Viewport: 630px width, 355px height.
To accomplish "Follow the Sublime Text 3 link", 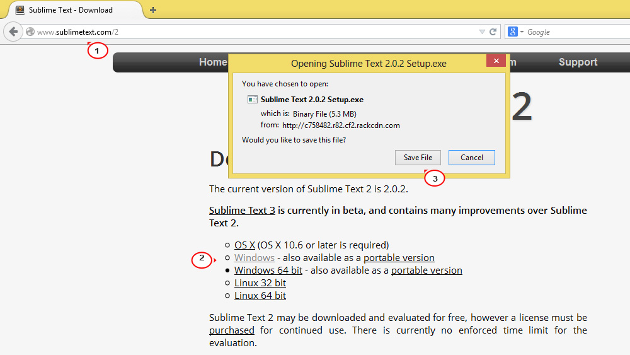I will [x=242, y=210].
